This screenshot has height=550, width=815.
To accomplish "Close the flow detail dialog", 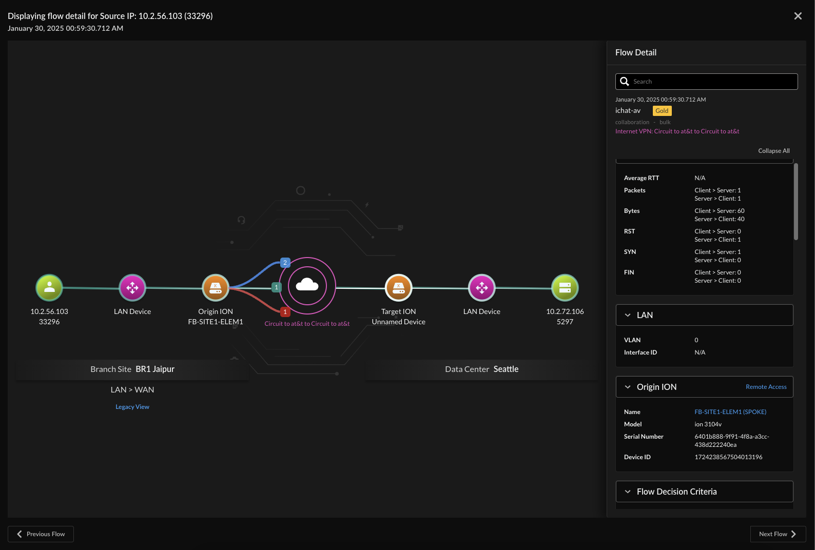I will pos(798,16).
